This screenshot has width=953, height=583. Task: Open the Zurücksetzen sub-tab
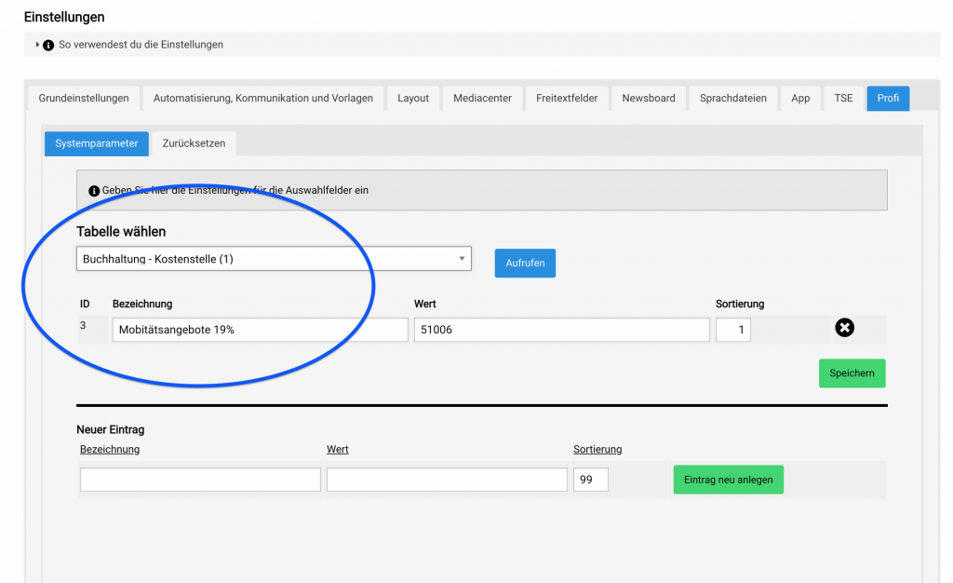pyautogui.click(x=194, y=143)
